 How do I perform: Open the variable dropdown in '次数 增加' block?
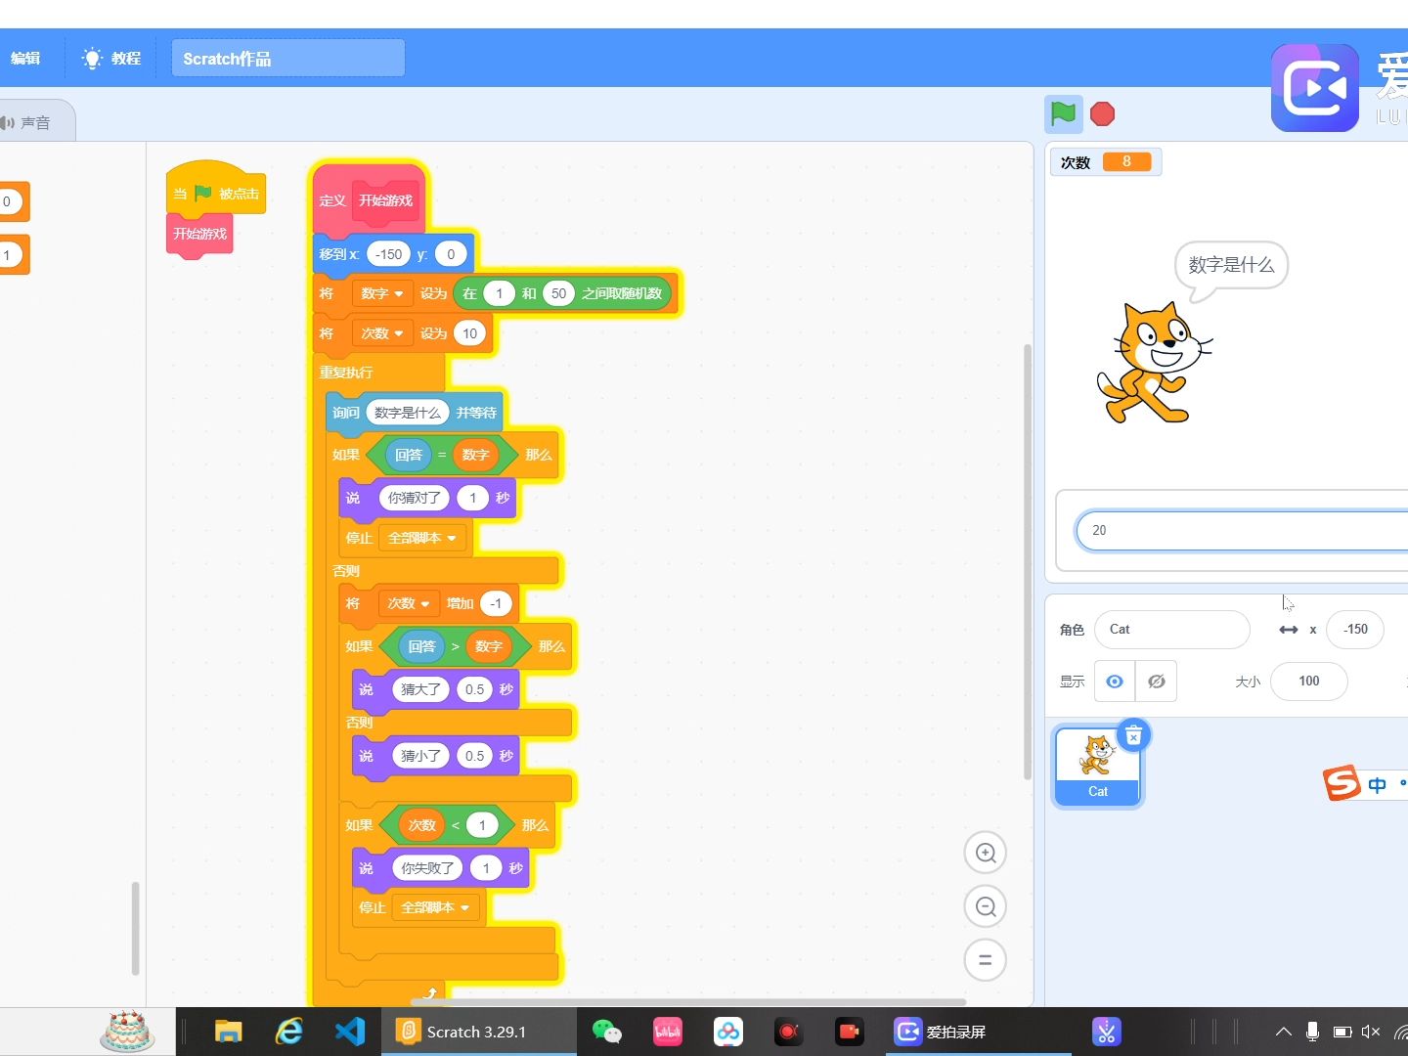coord(409,603)
